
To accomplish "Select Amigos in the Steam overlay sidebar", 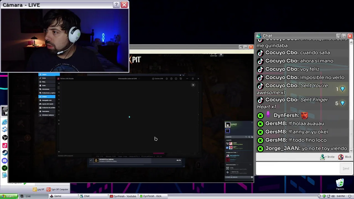I will [x=47, y=96].
